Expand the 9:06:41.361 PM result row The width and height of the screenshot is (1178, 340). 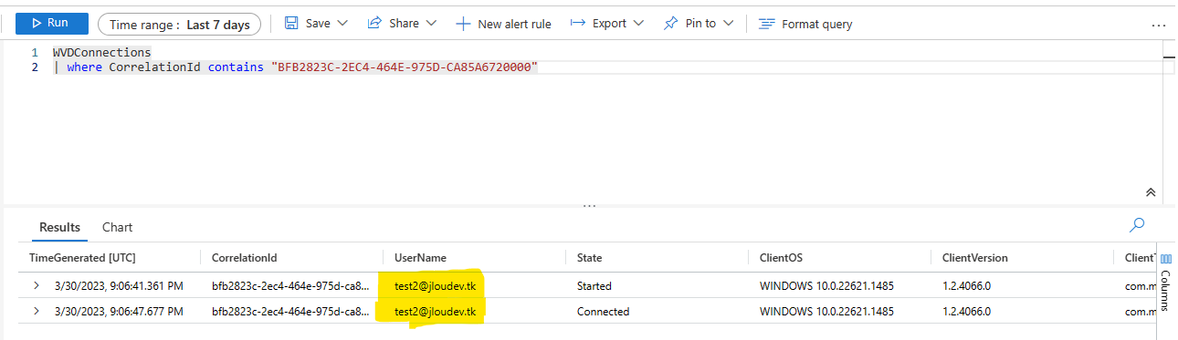[x=37, y=286]
